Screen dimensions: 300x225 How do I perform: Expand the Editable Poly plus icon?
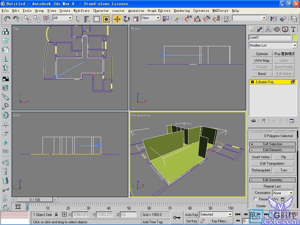(252, 82)
